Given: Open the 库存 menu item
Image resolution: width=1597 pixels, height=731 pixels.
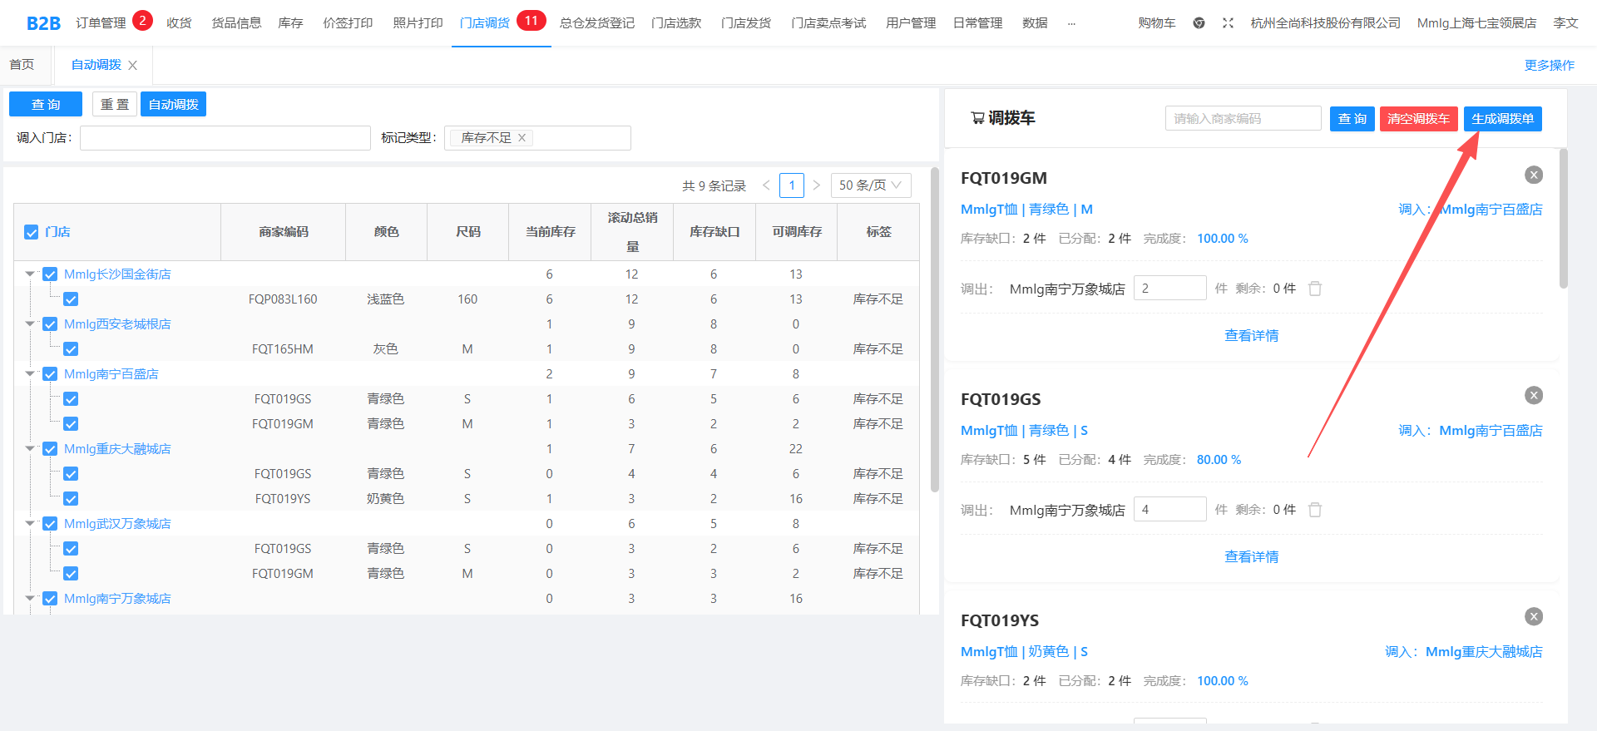Looking at the screenshot, I should pyautogui.click(x=290, y=23).
